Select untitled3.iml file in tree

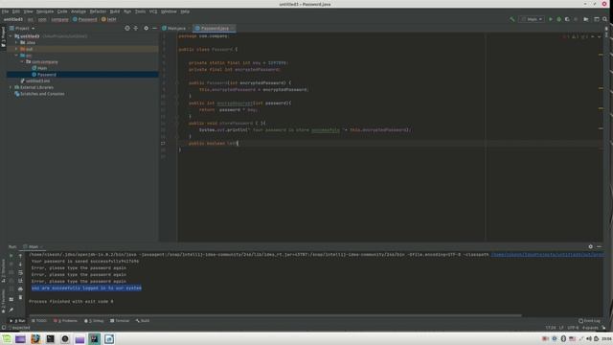coord(35,80)
